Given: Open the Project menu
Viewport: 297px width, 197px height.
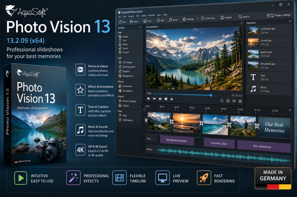Looking at the screenshot, I should [131, 16].
